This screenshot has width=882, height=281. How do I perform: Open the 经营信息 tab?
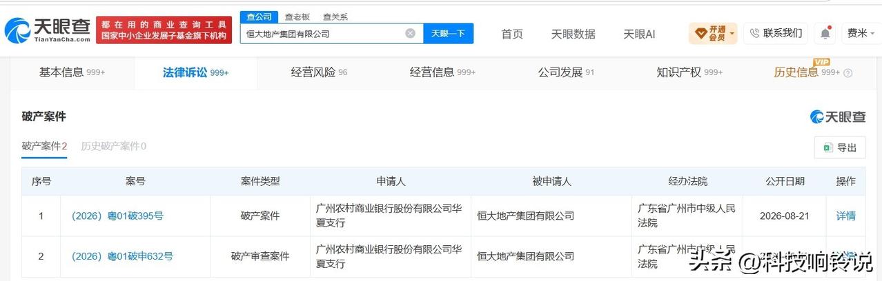click(x=442, y=72)
